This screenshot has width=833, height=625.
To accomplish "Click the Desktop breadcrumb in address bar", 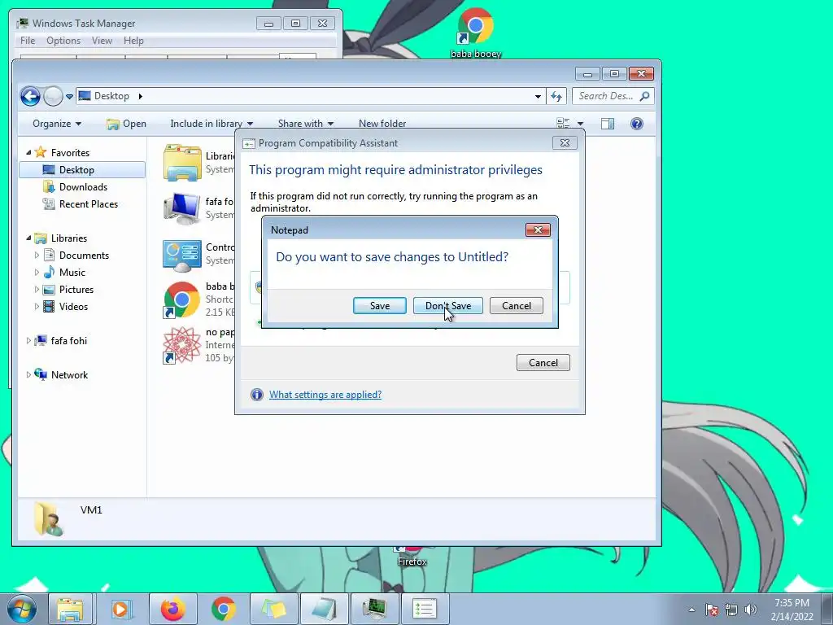I will click(x=111, y=96).
